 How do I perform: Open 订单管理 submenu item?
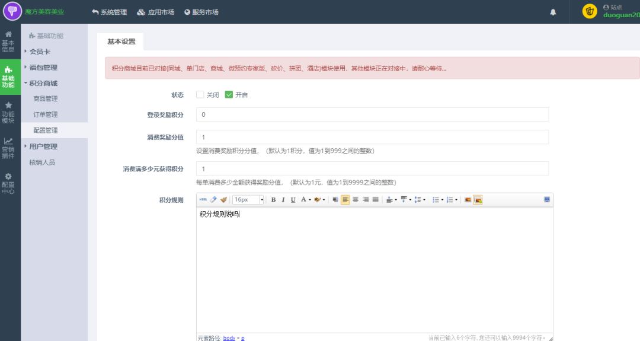coord(45,115)
